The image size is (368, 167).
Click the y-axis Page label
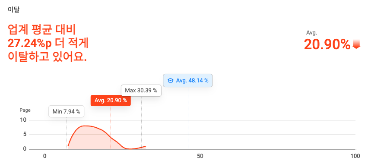pyautogui.click(x=25, y=110)
